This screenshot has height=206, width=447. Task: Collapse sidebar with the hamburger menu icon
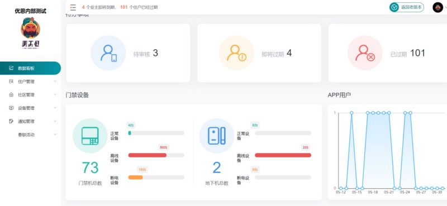73,7
